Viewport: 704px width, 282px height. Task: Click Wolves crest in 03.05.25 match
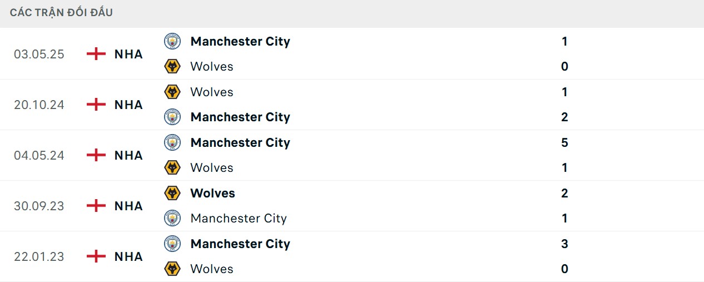(x=173, y=66)
